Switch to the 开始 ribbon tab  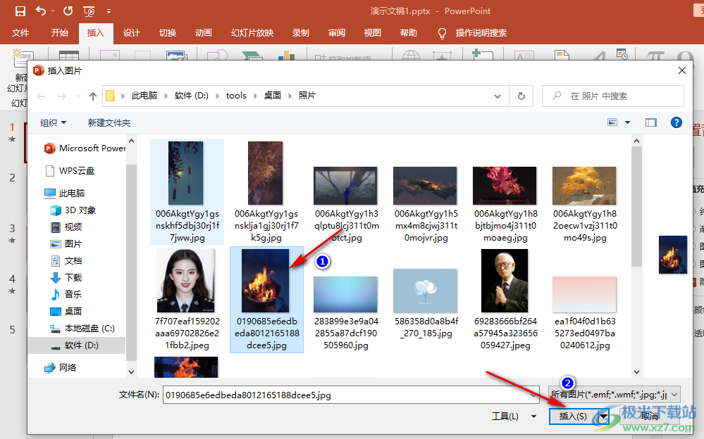click(x=59, y=33)
